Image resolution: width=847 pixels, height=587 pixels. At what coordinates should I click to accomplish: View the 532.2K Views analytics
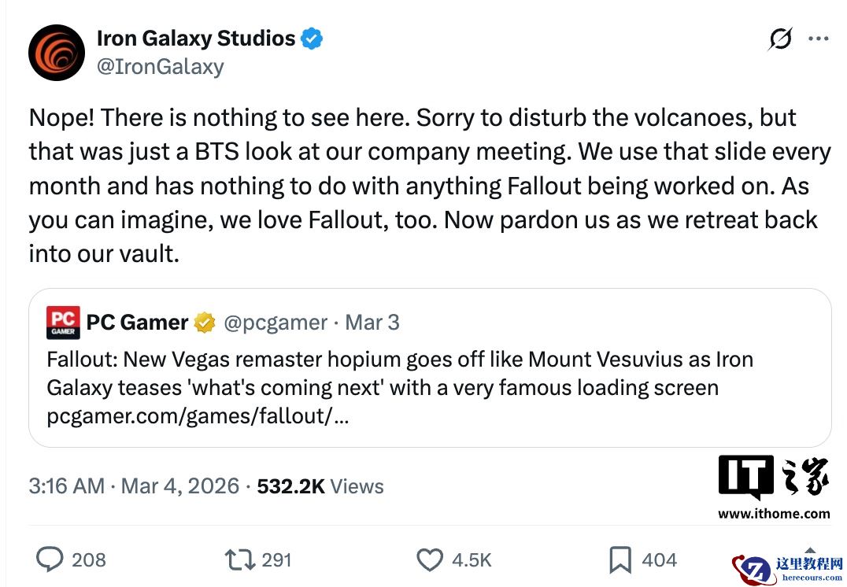tap(320, 485)
